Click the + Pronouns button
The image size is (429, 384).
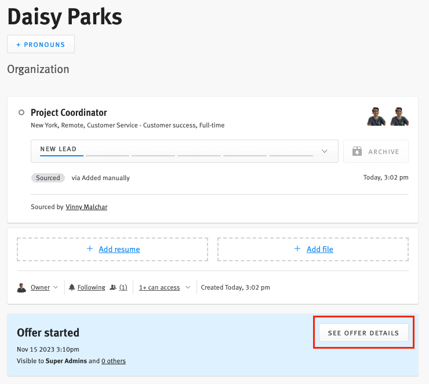pos(41,45)
